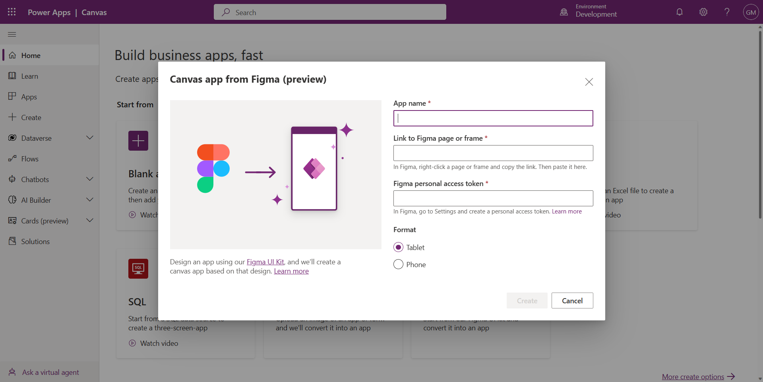Viewport: 763px width, 382px height.
Task: Click the virtual agent person icon
Action: (x=12, y=372)
